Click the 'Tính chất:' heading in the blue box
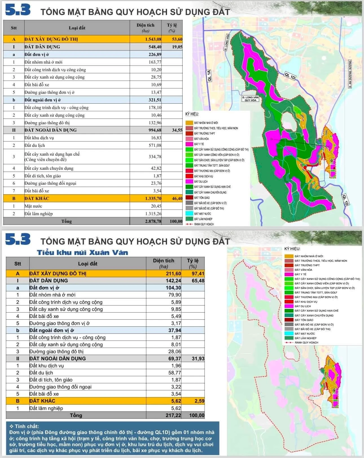The width and height of the screenshot is (364, 458). tap(27, 426)
